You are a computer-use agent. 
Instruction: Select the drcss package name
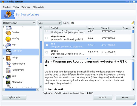tap(54, 51)
